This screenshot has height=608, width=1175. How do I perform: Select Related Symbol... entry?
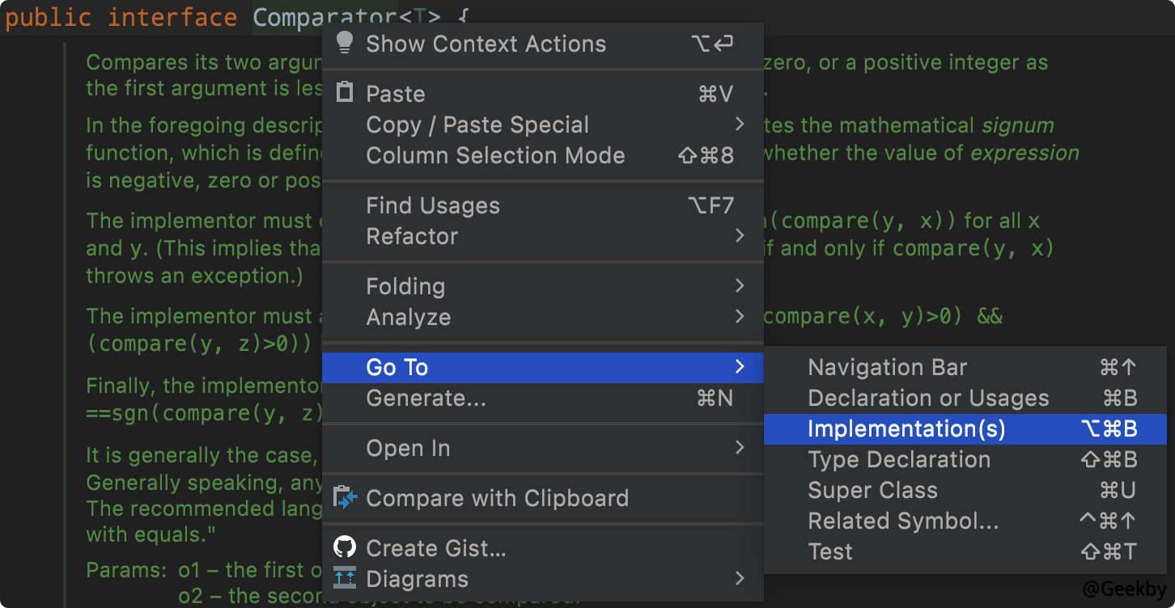point(903,521)
